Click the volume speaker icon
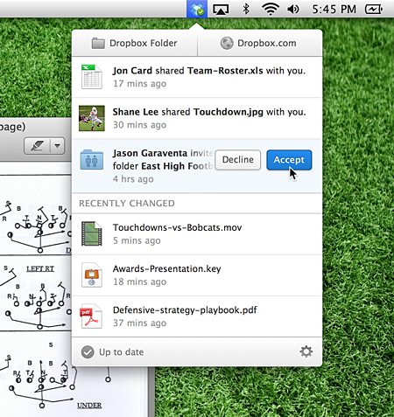Screen dimensions: 394x417 point(293,10)
